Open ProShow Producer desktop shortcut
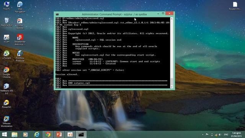245x138 pixels. 20,56
